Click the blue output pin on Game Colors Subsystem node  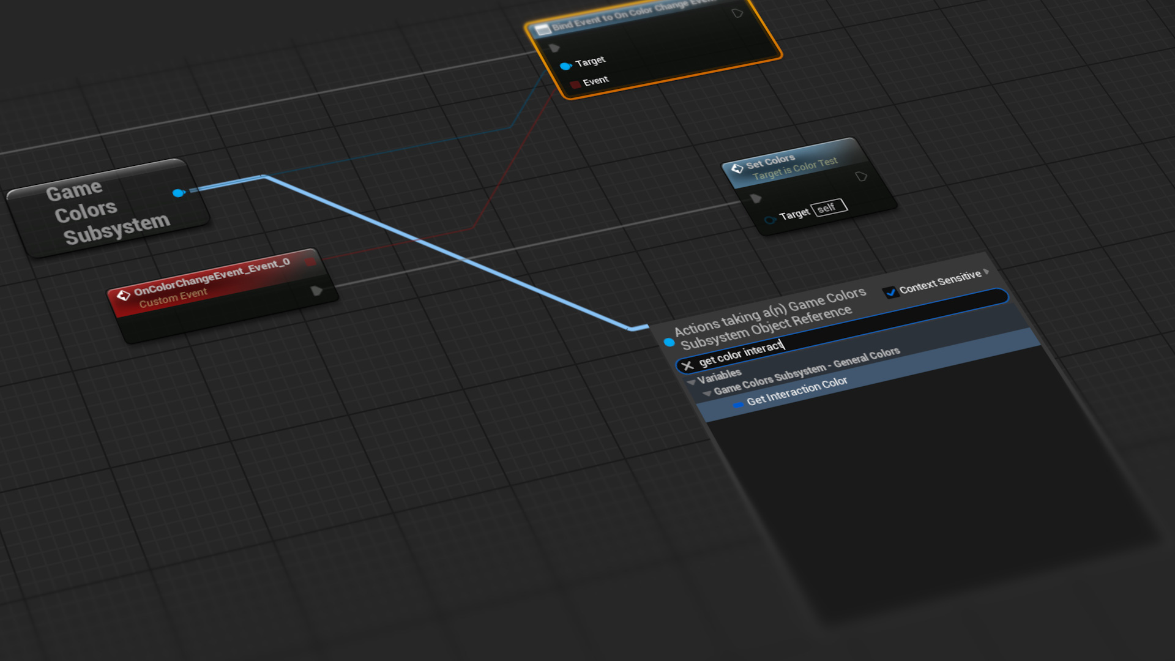pyautogui.click(x=177, y=193)
